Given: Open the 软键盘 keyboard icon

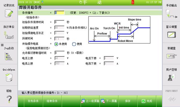Looking at the screenshot, I should pyautogui.click(x=171, y=56).
